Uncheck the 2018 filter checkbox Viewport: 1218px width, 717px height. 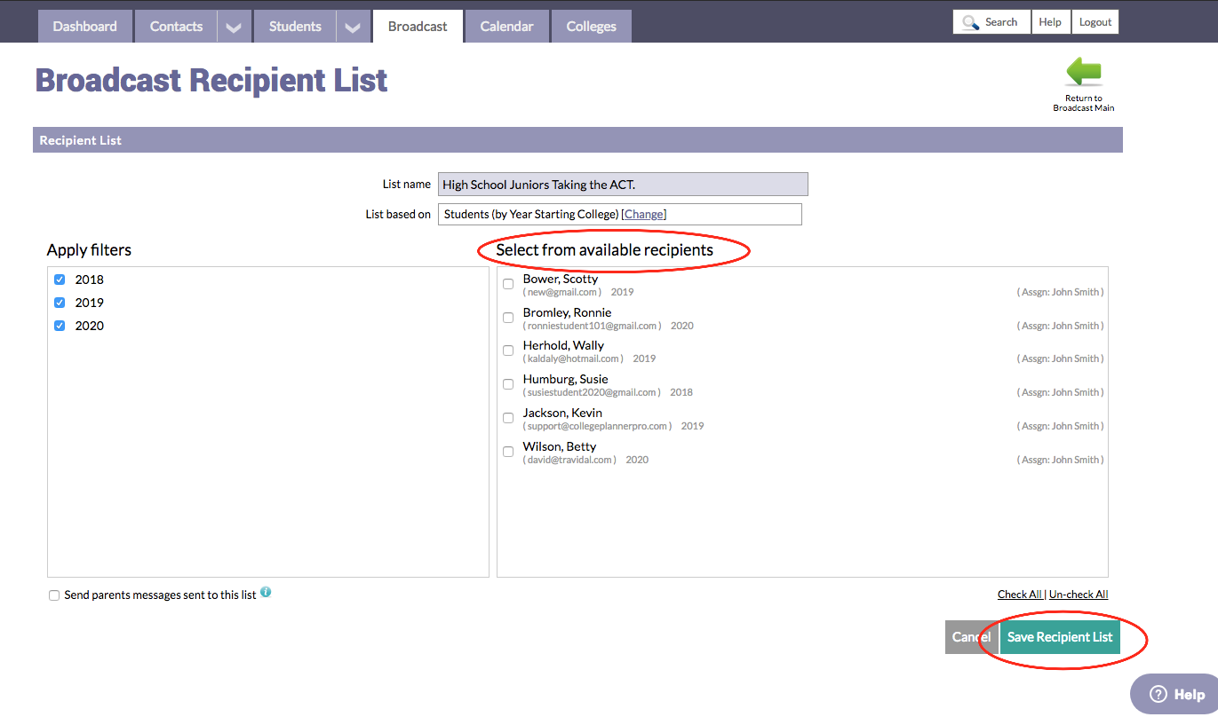click(x=60, y=280)
